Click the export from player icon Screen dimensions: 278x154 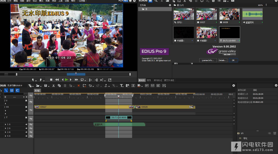point(110,80)
